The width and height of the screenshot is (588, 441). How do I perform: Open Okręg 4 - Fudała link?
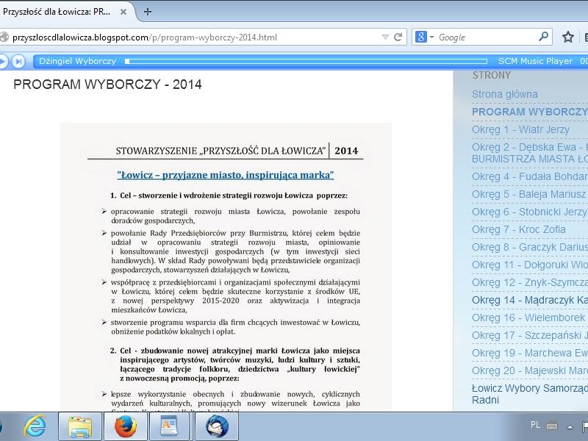click(529, 176)
